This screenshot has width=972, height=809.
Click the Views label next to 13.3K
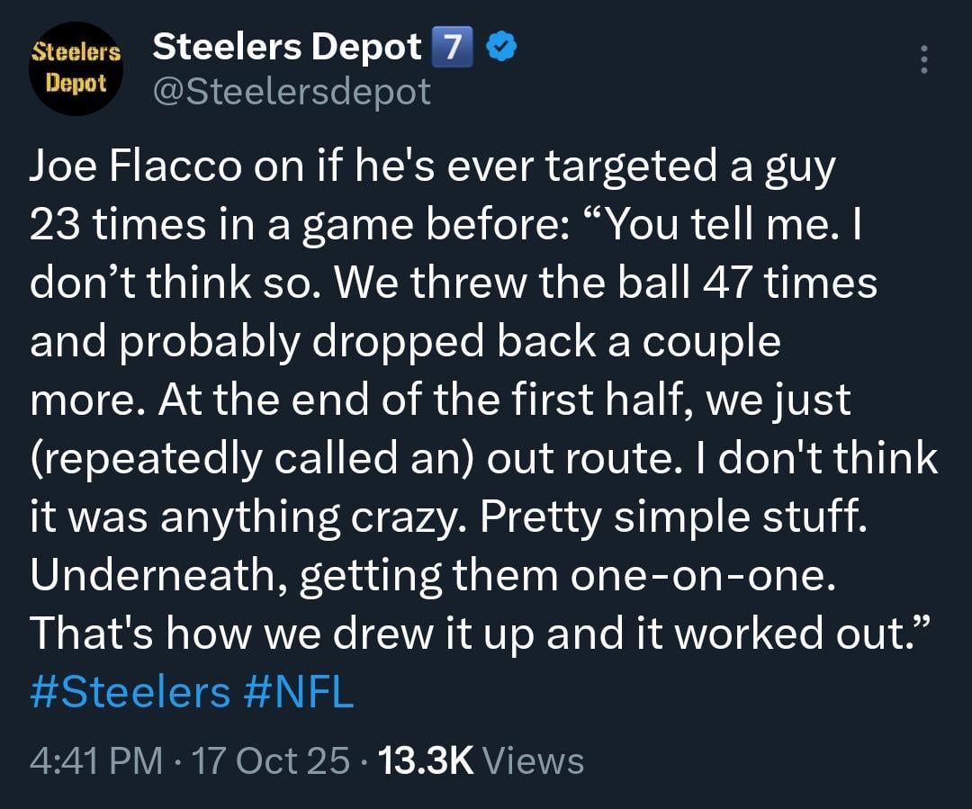tap(535, 761)
